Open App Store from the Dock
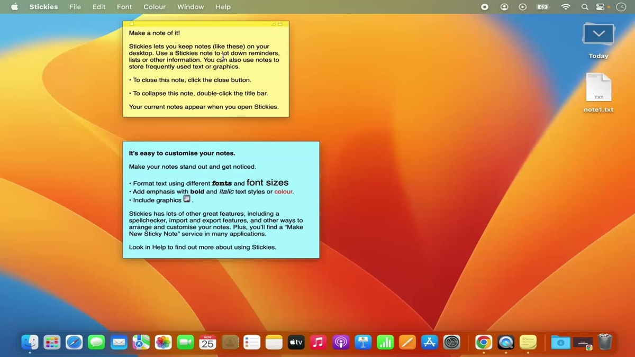635x357 pixels. [x=430, y=342]
